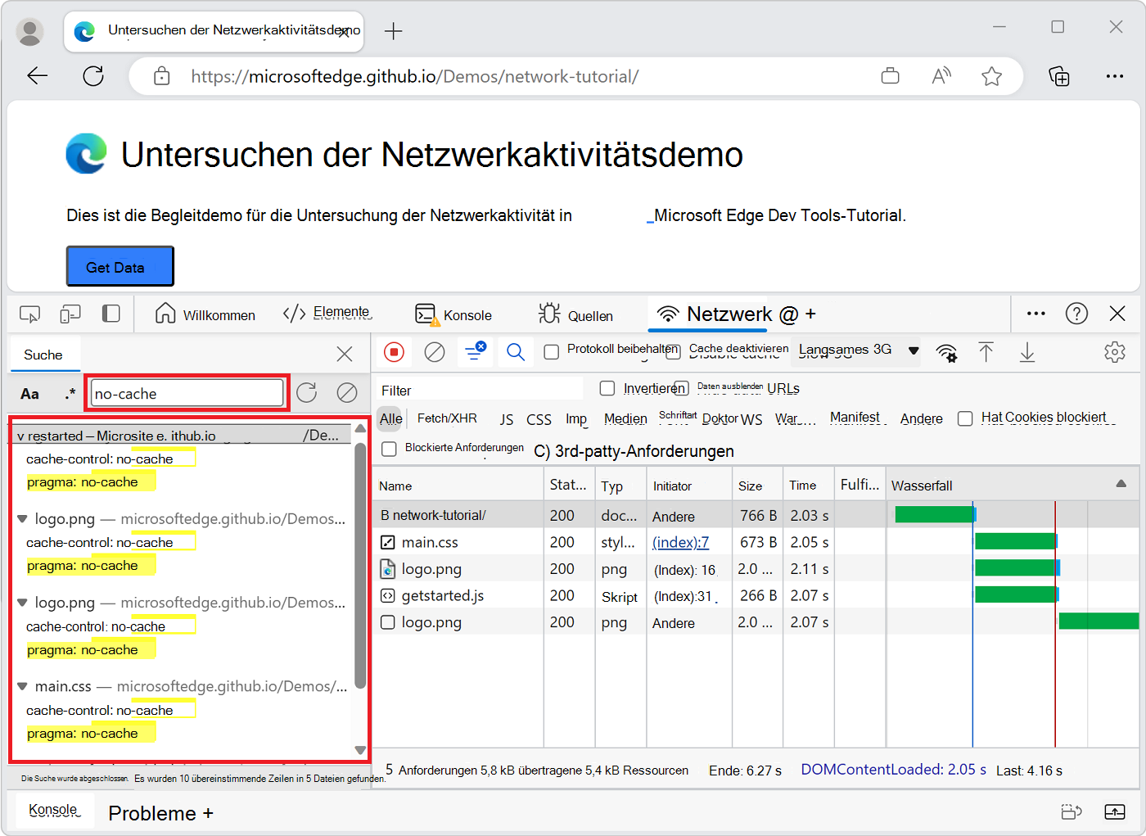Viewport: 1146px width, 836px height.
Task: Toggle device emulation mode
Action: [x=70, y=314]
